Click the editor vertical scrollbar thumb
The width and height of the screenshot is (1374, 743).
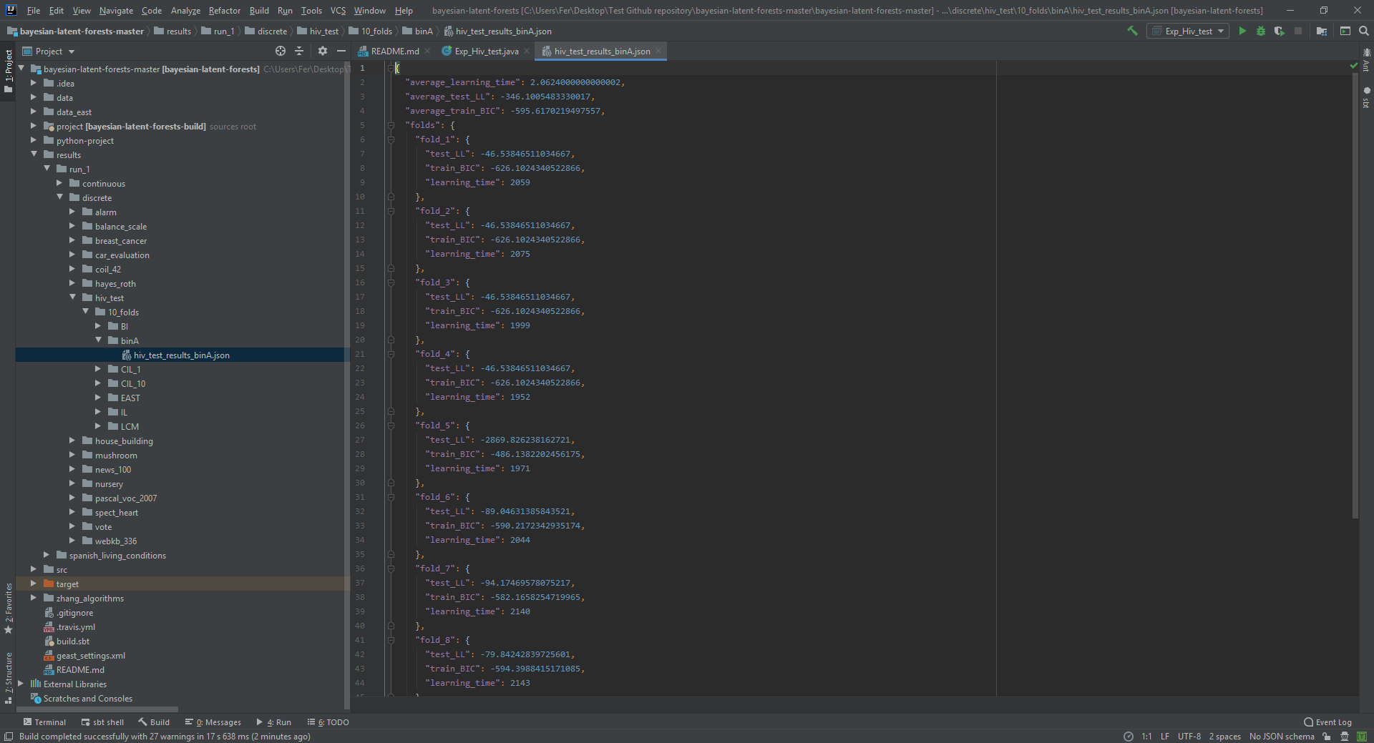click(1355, 295)
